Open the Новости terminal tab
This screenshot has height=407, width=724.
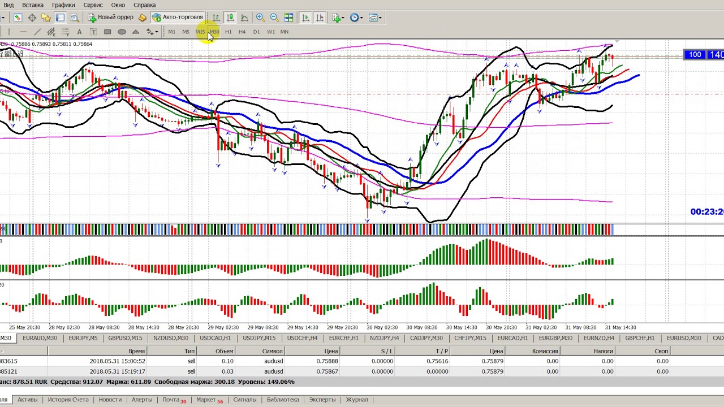click(110, 400)
